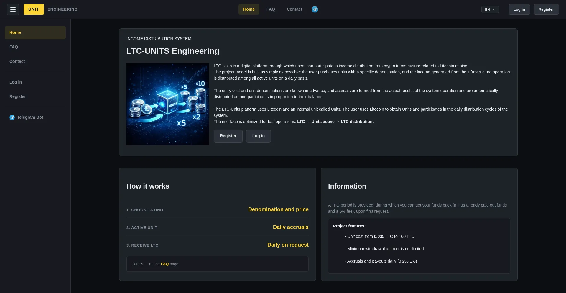Screen dimensions: 566x293
Task: Click the Trial period information paragraph
Action: click(417, 208)
